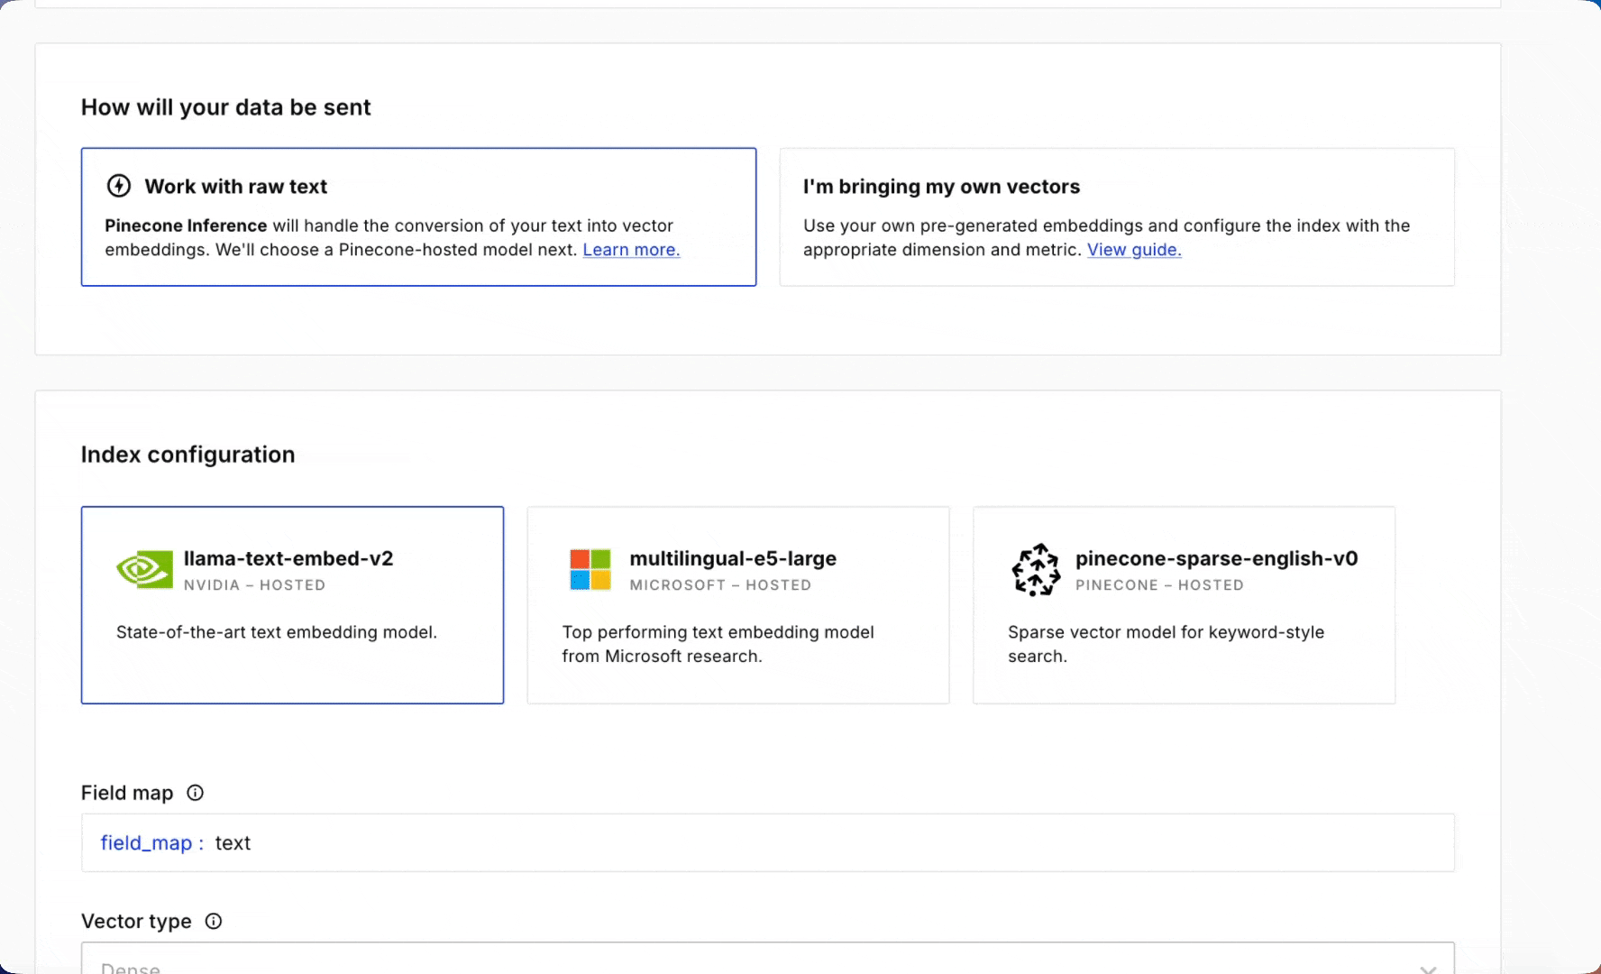Open the Field map info tooltip icon

(195, 793)
